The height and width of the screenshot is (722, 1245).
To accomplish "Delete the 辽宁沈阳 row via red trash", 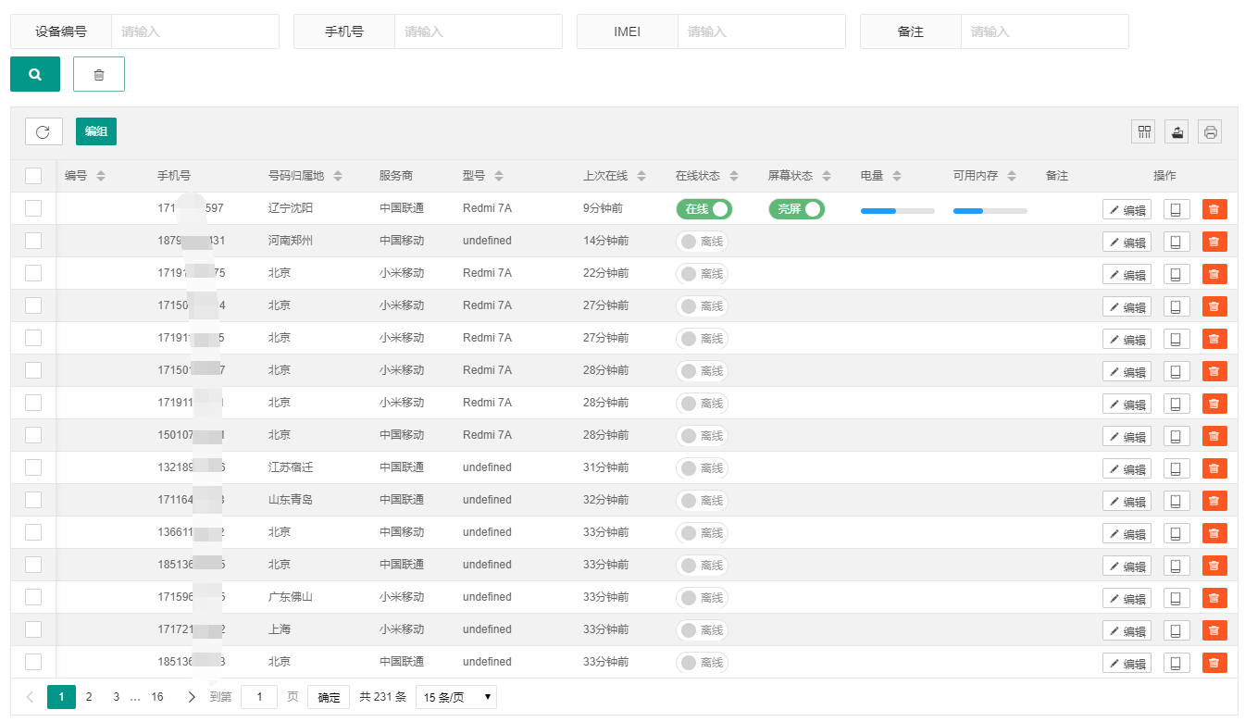I will click(1214, 209).
